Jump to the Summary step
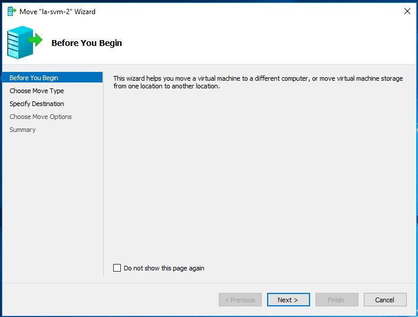The width and height of the screenshot is (418, 317). (22, 130)
